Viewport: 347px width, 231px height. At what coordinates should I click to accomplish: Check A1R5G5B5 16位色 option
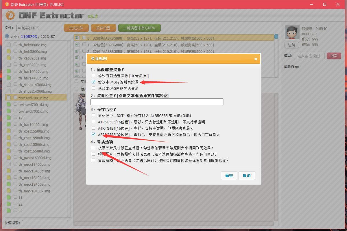point(93,122)
